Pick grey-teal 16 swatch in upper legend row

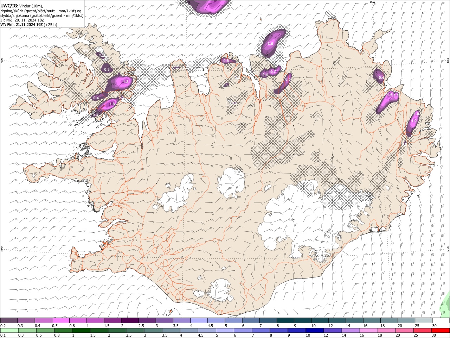point(371,320)
